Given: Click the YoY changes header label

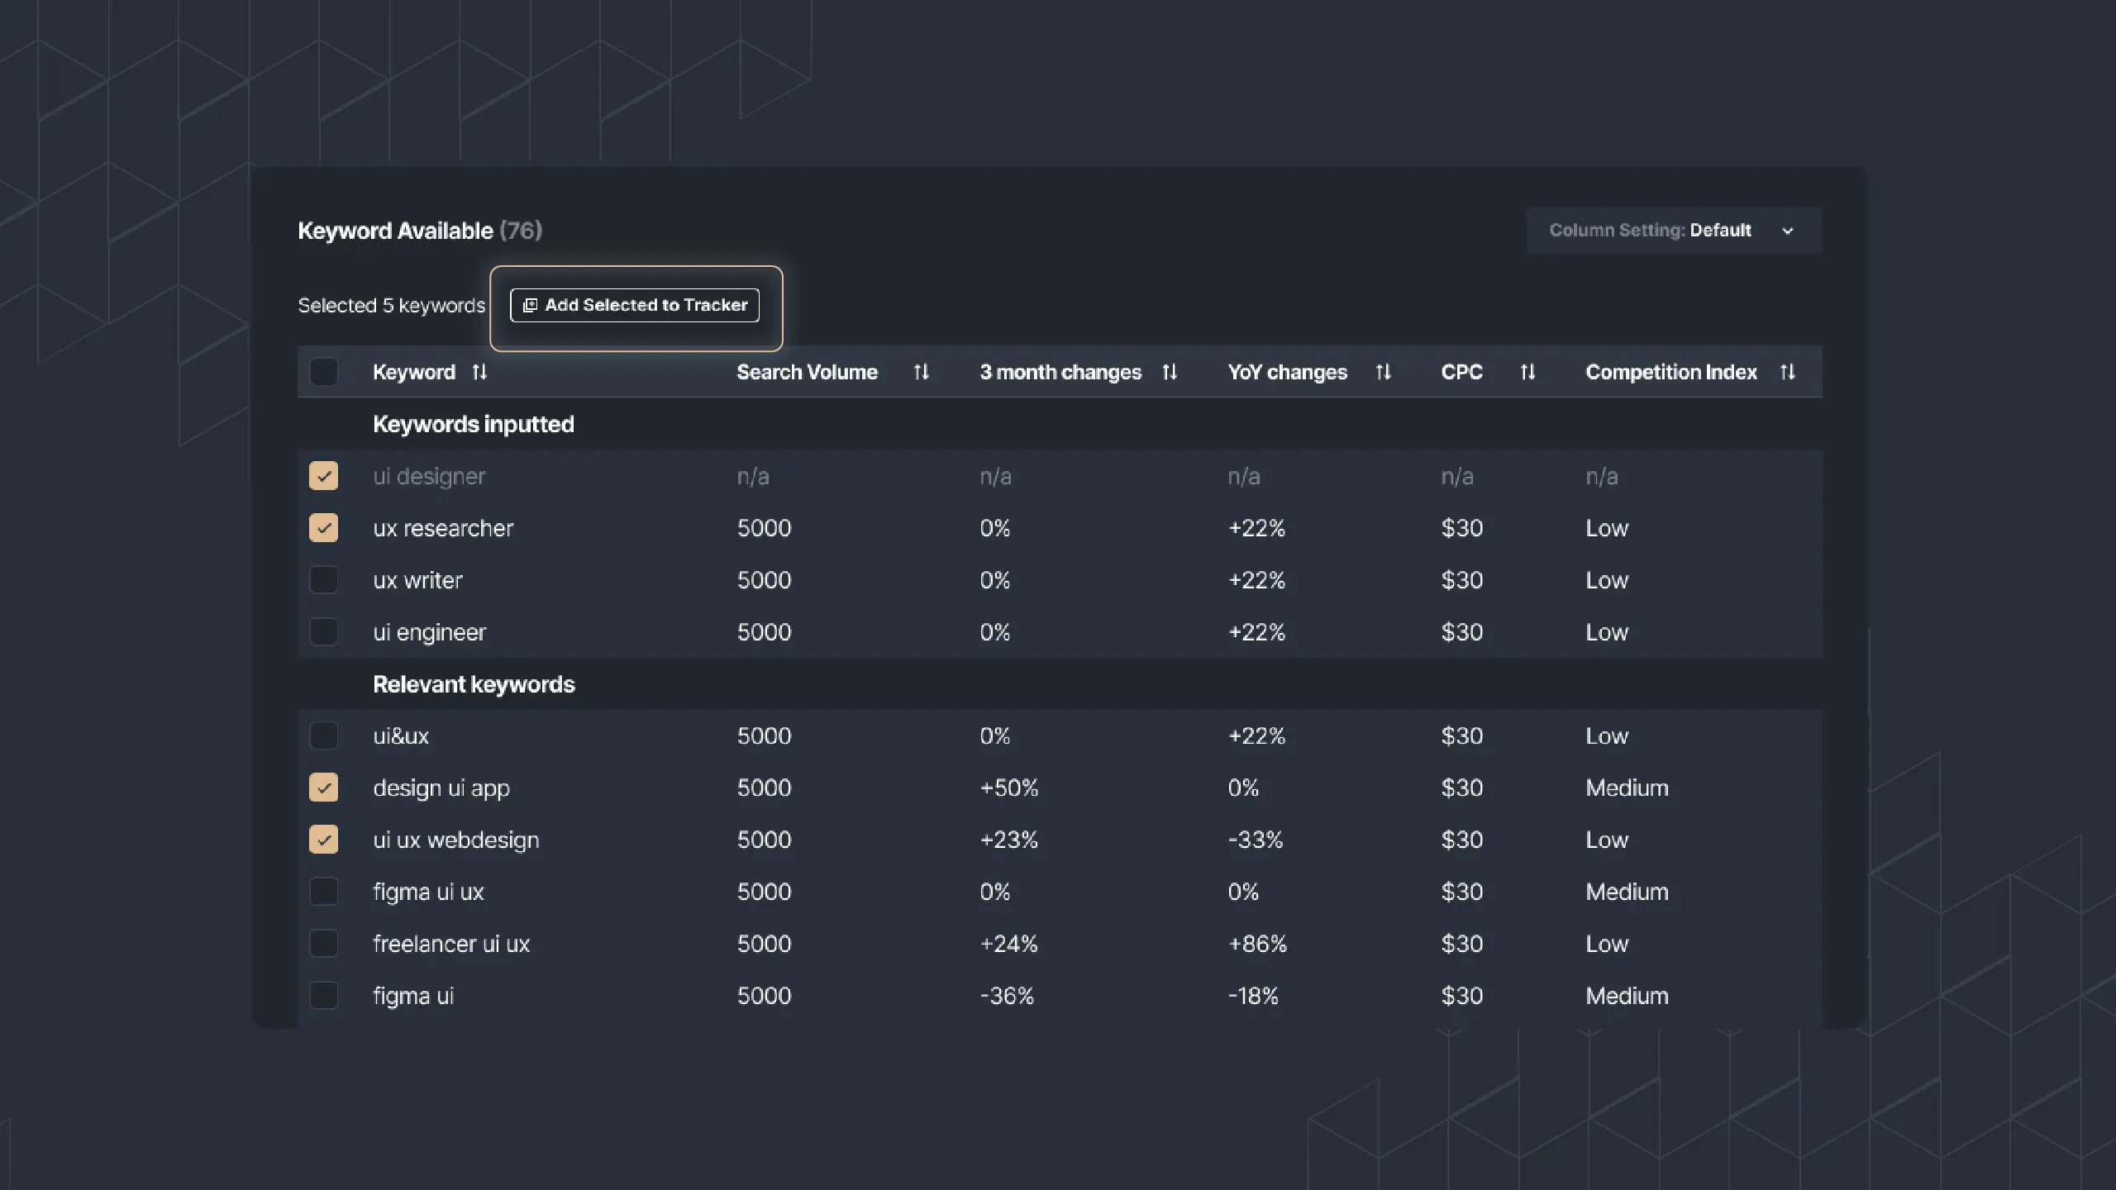Looking at the screenshot, I should [1287, 372].
